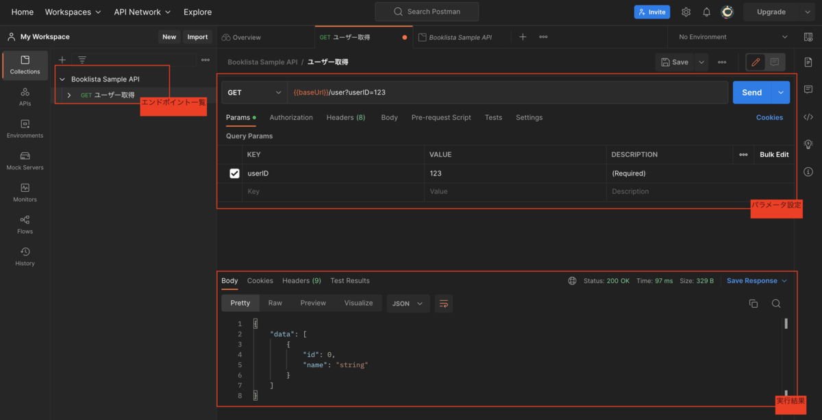Open the Flows sidebar panel
The width and height of the screenshot is (822, 420).
[x=25, y=225]
